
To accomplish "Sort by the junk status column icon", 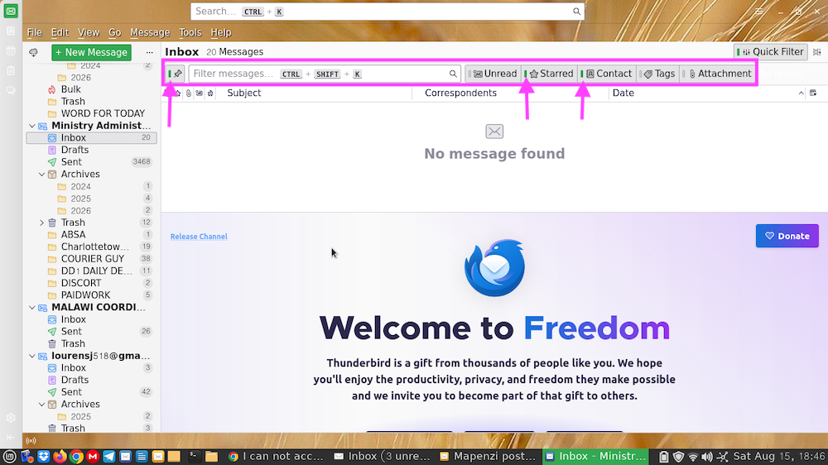I will pyautogui.click(x=210, y=93).
